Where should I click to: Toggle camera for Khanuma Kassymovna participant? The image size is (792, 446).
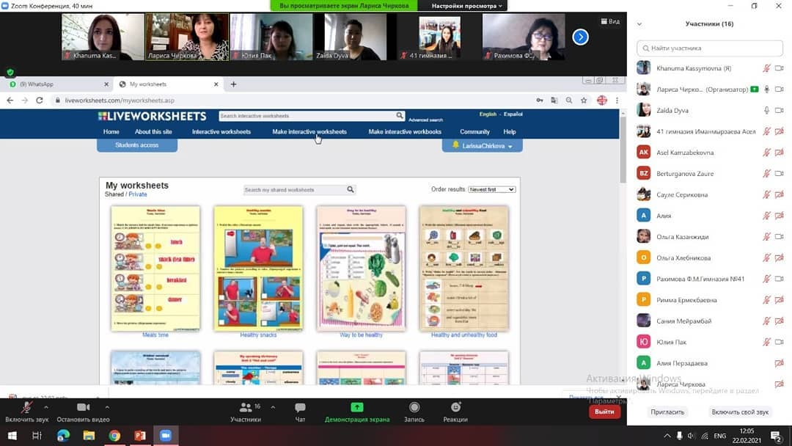779,68
